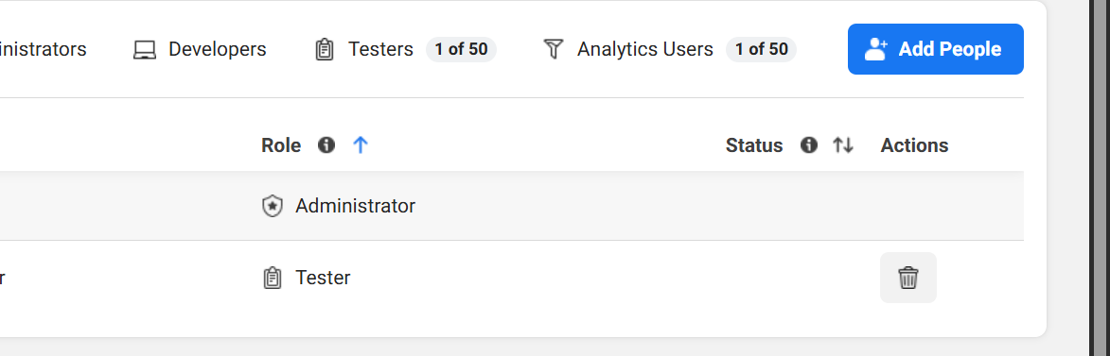
Task: Click the funnel icon beside Analytics Users
Action: [x=554, y=49]
